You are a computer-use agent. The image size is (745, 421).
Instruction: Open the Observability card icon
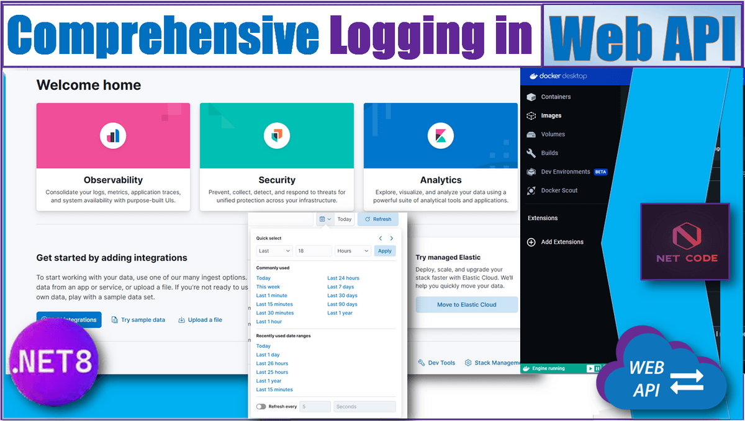(x=113, y=135)
